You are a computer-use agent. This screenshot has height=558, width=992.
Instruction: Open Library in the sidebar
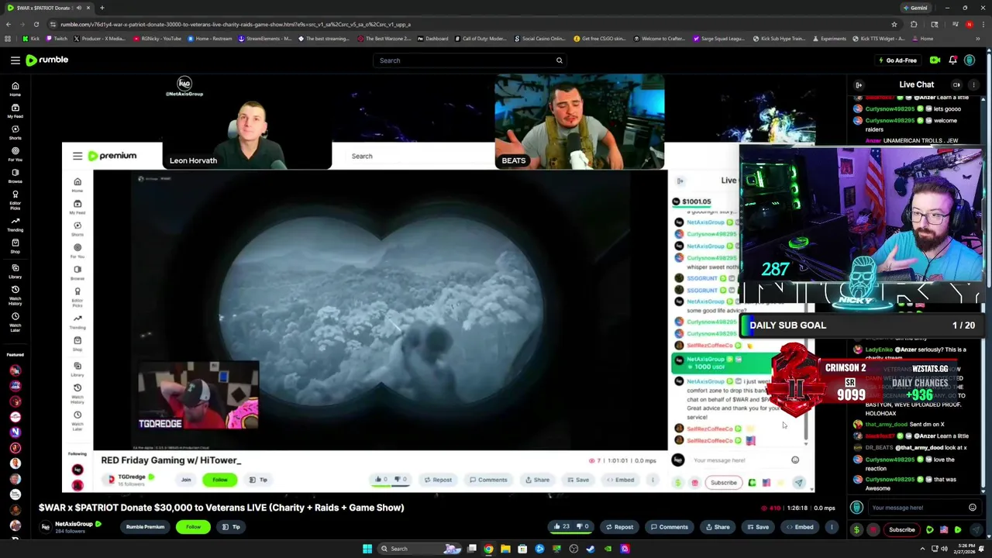pos(15,271)
